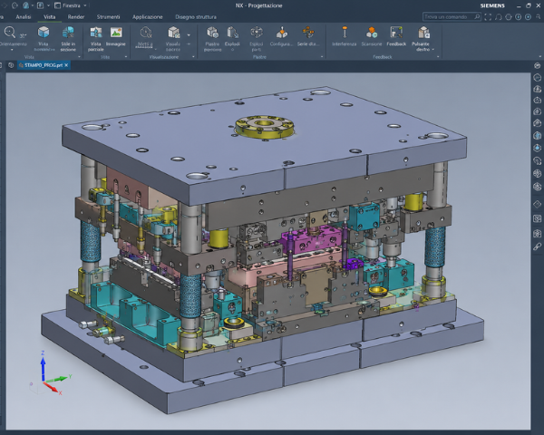Click the Vista cube icon in ribbon

click(x=44, y=33)
